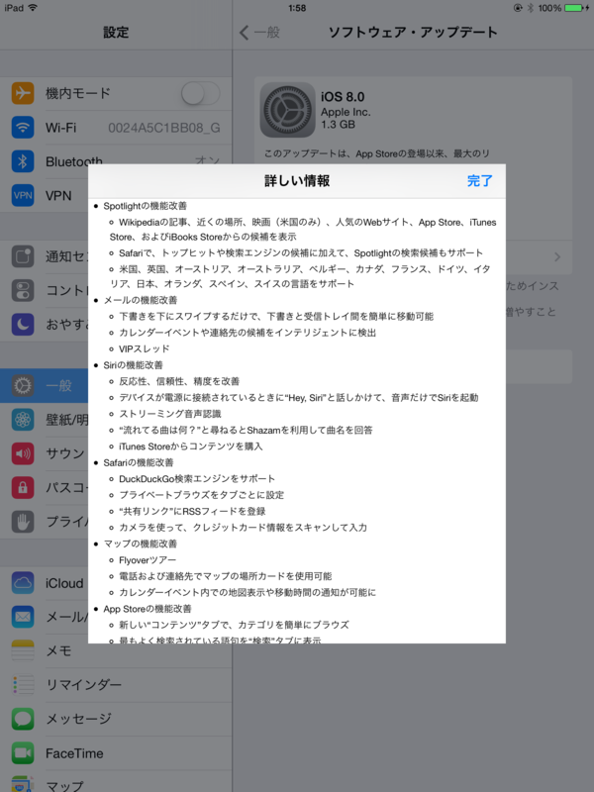The image size is (594, 792).
Task: Tap the Siriの機能改善 heading
Action: 134,365
